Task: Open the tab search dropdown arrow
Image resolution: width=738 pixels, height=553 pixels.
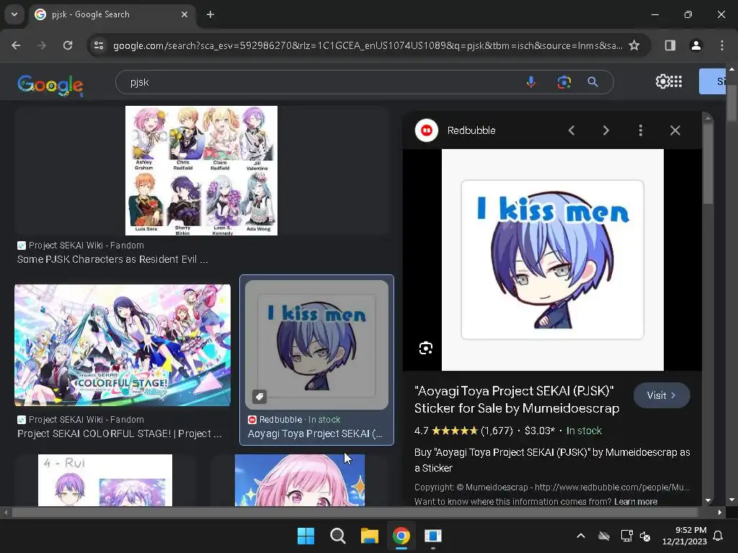Action: 14,14
